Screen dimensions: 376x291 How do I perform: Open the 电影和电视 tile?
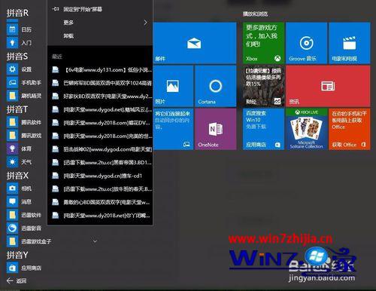(x=350, y=43)
